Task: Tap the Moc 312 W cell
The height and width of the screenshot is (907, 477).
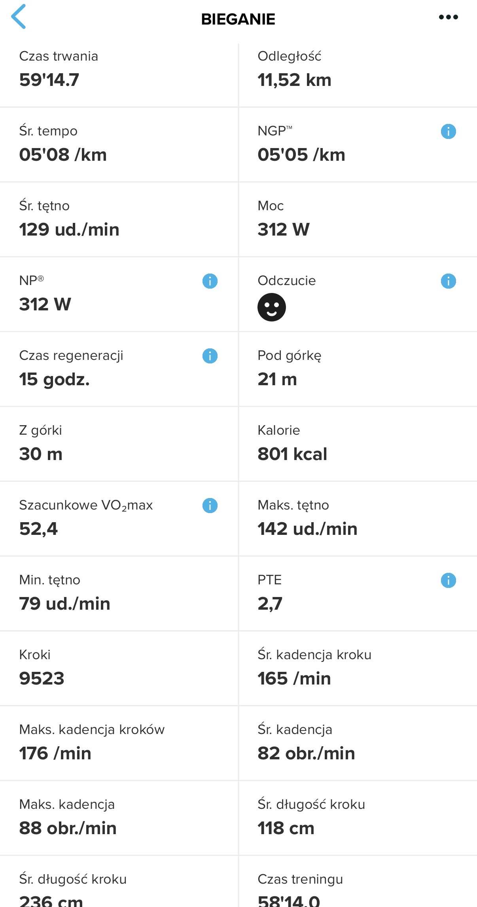Action: pos(358,219)
